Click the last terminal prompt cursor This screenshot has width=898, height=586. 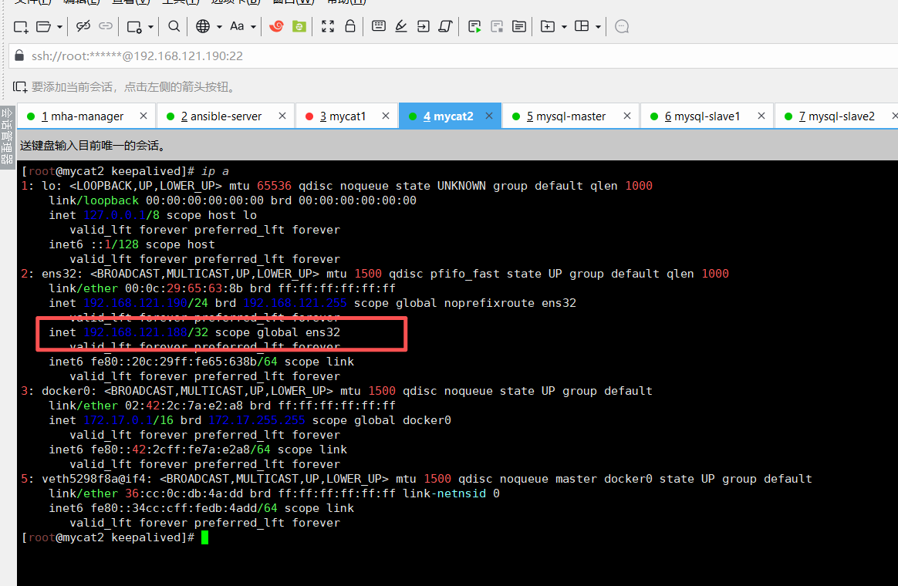click(x=205, y=538)
